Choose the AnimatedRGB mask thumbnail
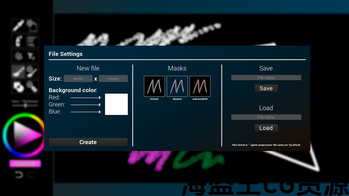This screenshot has height=196, width=349. click(200, 86)
